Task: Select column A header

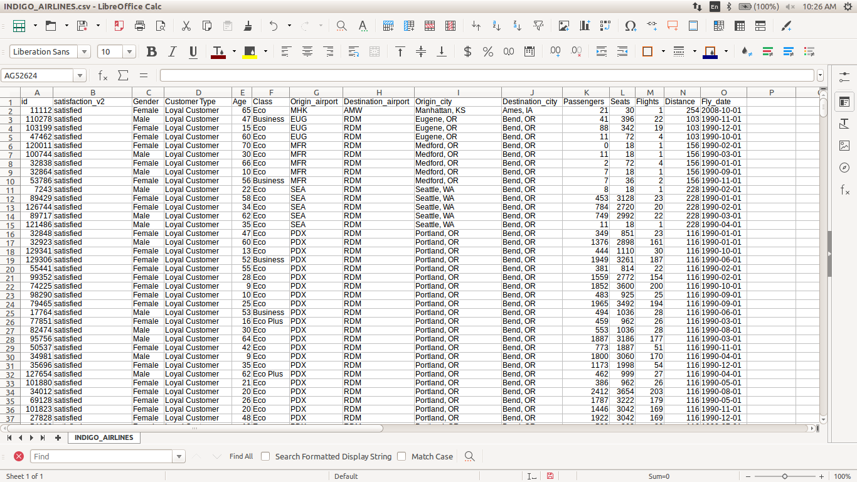Action: 37,92
